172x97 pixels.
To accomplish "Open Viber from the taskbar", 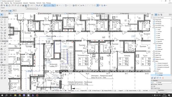I will pos(24,95).
